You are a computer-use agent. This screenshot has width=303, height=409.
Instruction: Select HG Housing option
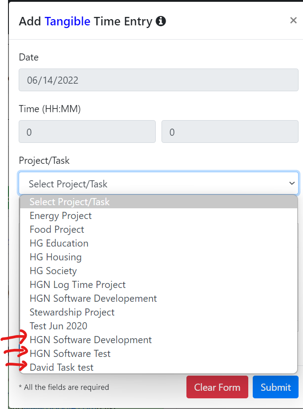[x=158, y=257]
